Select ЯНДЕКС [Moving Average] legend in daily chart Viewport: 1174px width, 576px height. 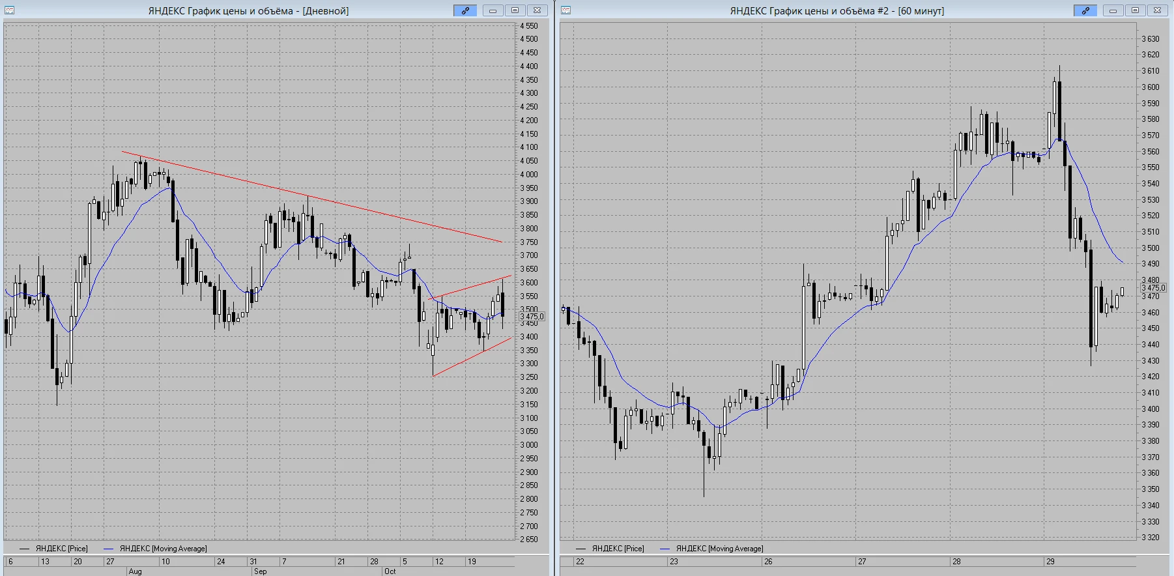point(156,549)
